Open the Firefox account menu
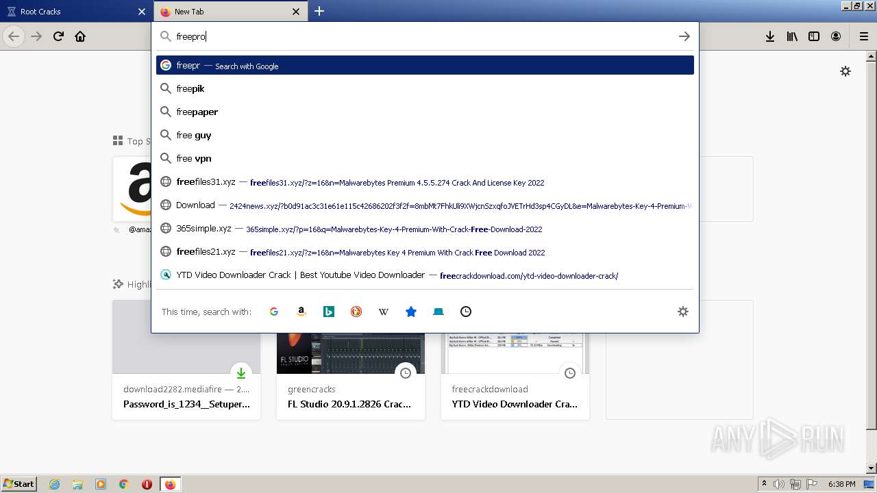This screenshot has height=493, width=877. click(x=836, y=36)
